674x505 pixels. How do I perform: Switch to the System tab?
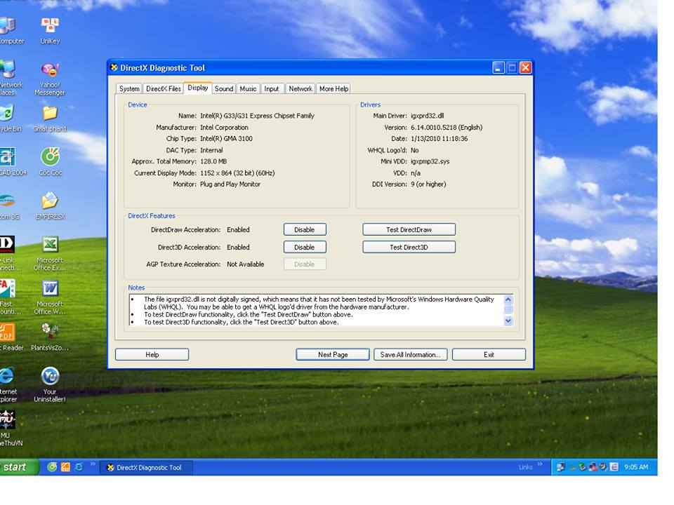pos(129,88)
